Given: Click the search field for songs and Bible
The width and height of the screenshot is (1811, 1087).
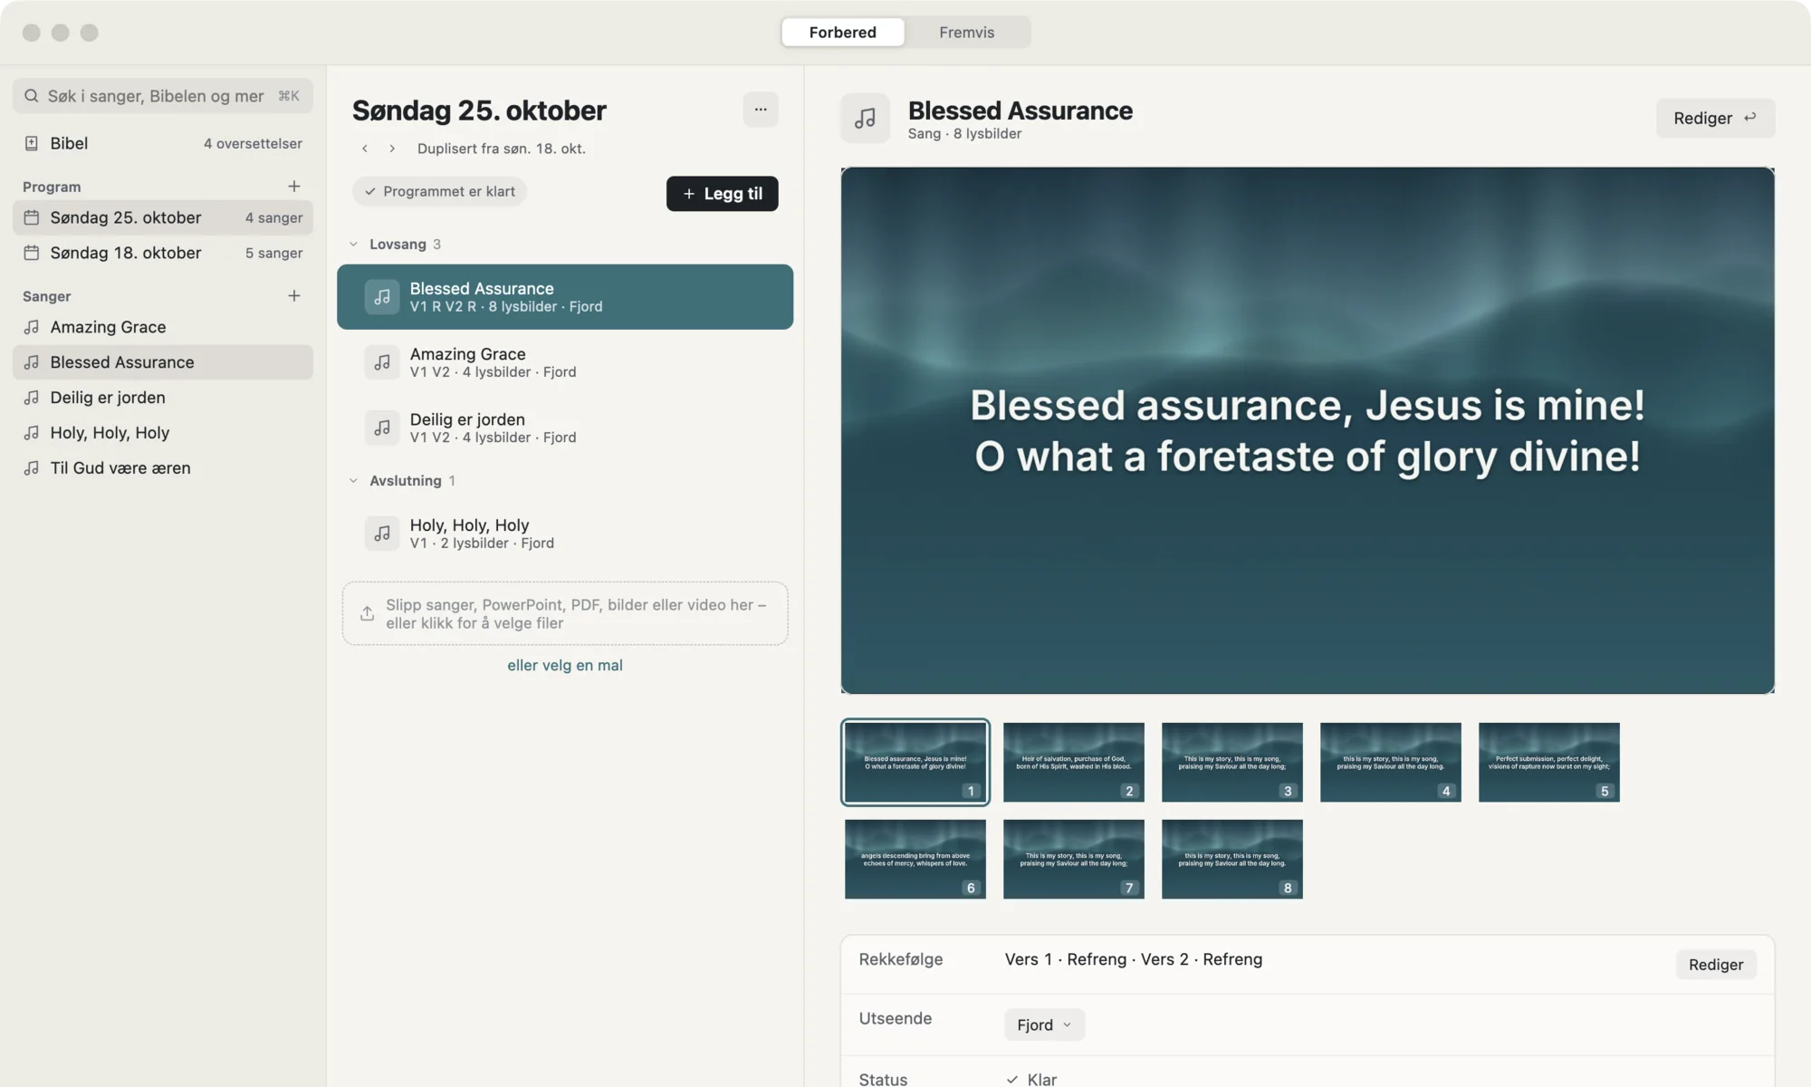Looking at the screenshot, I should (x=163, y=96).
